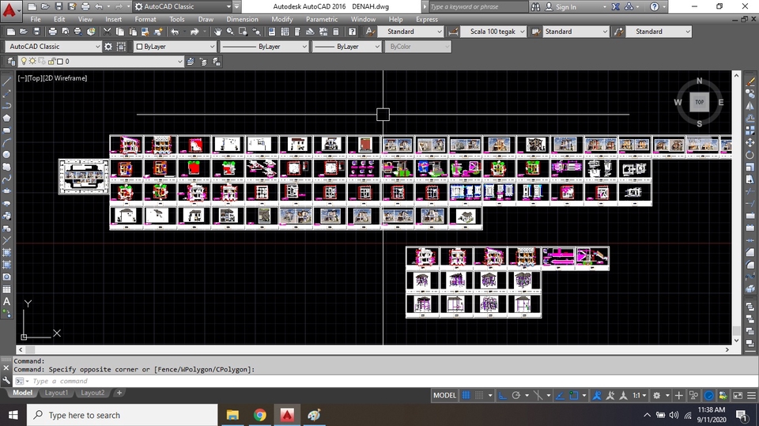Screen dimensions: 759x426
Task: Open the Dimension menu
Action: pyautogui.click(x=242, y=19)
